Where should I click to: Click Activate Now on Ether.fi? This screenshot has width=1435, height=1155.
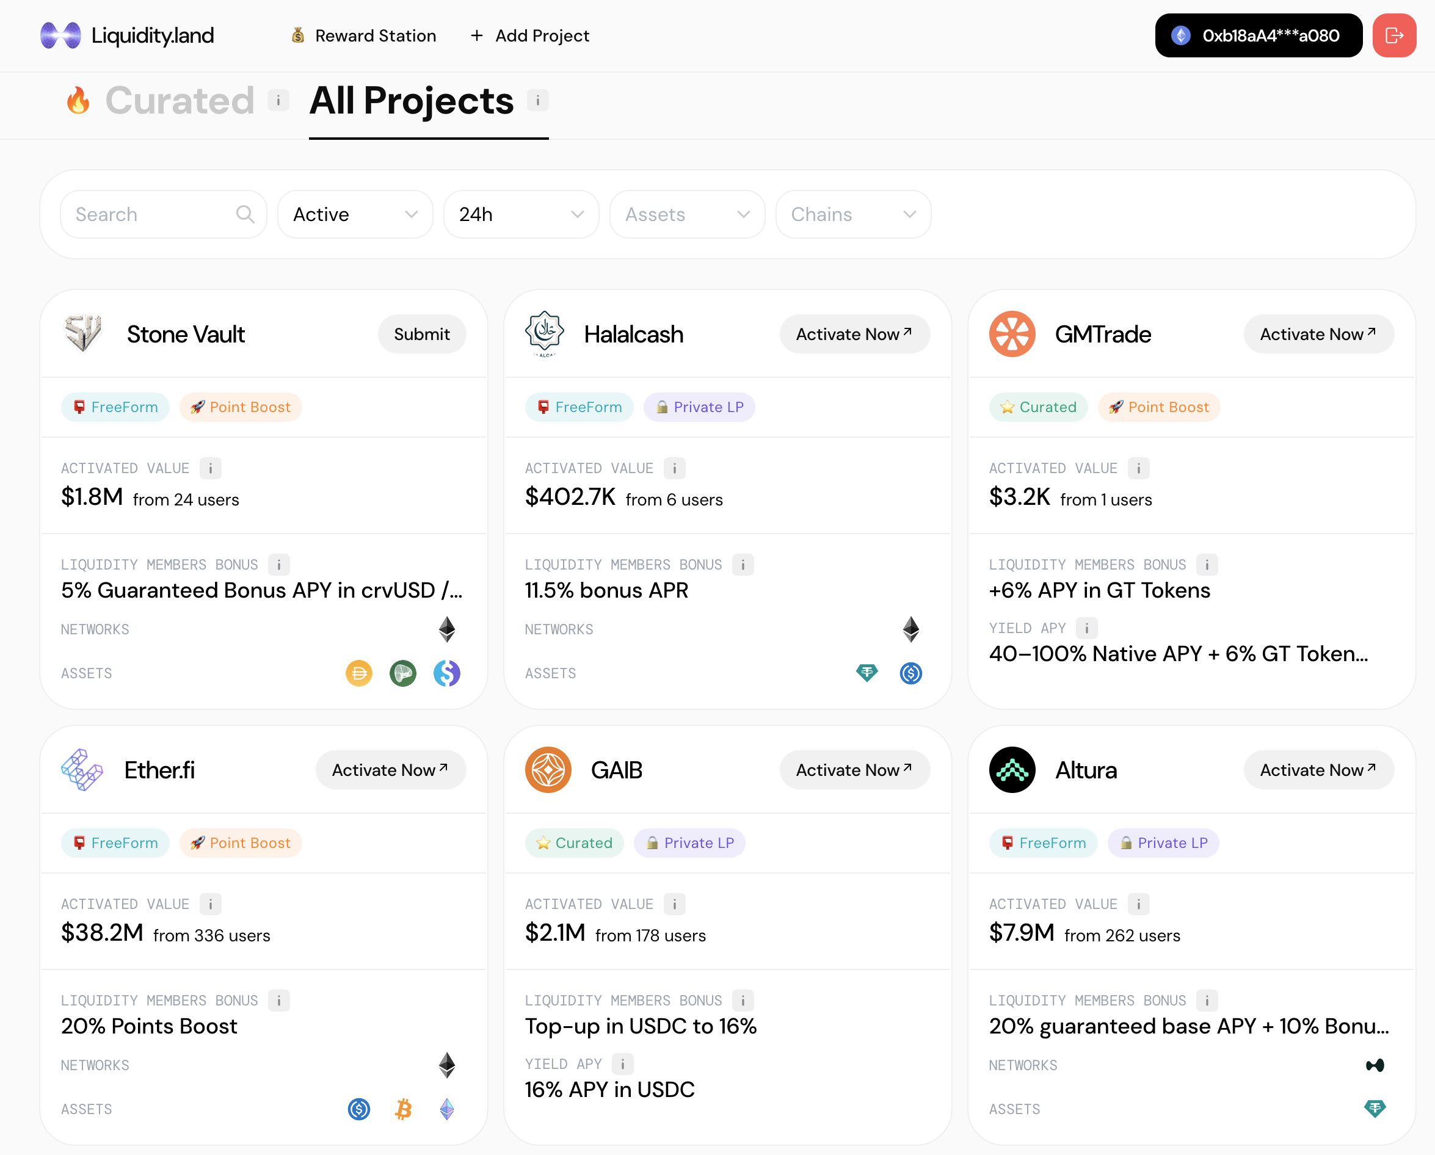tap(391, 770)
